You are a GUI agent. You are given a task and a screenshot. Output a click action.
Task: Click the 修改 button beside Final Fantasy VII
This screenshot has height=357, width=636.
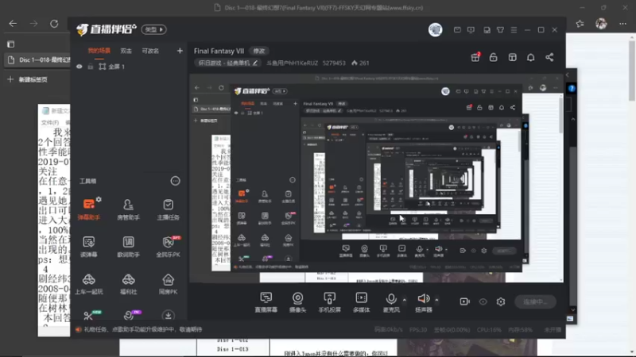(x=259, y=51)
